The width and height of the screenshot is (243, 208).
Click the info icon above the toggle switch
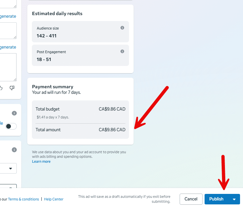(x=14, y=113)
